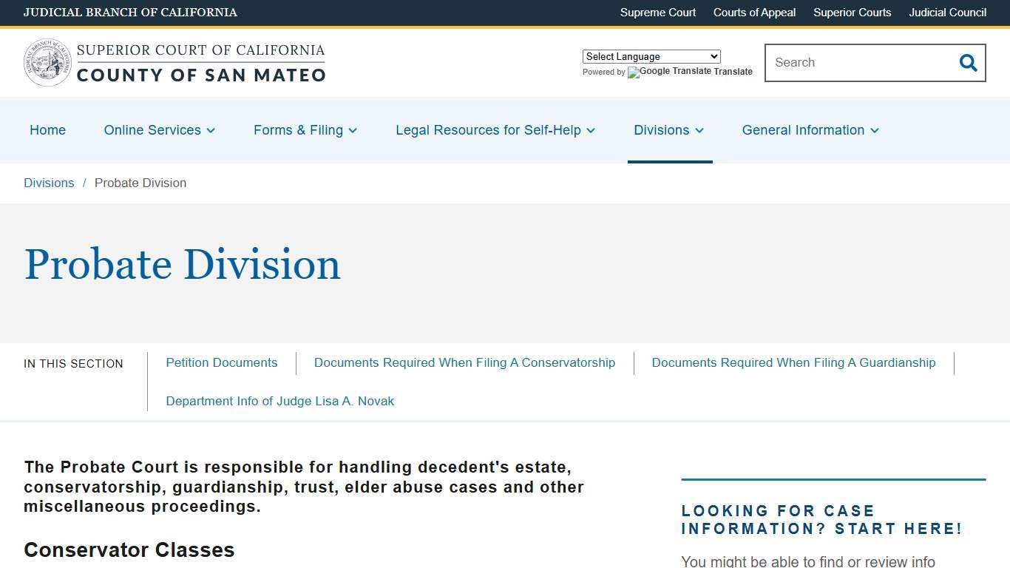Click inside the Search input field
Viewport: 1010px width, 568px height.
point(858,63)
